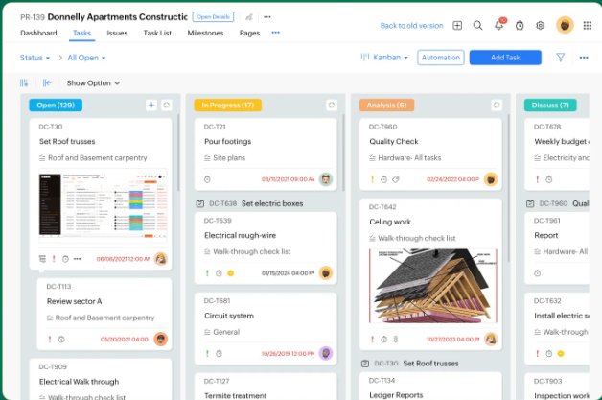This screenshot has height=400, width=602.
Task: Click the collapse columns icon beside Show Option
Action: click(47, 83)
